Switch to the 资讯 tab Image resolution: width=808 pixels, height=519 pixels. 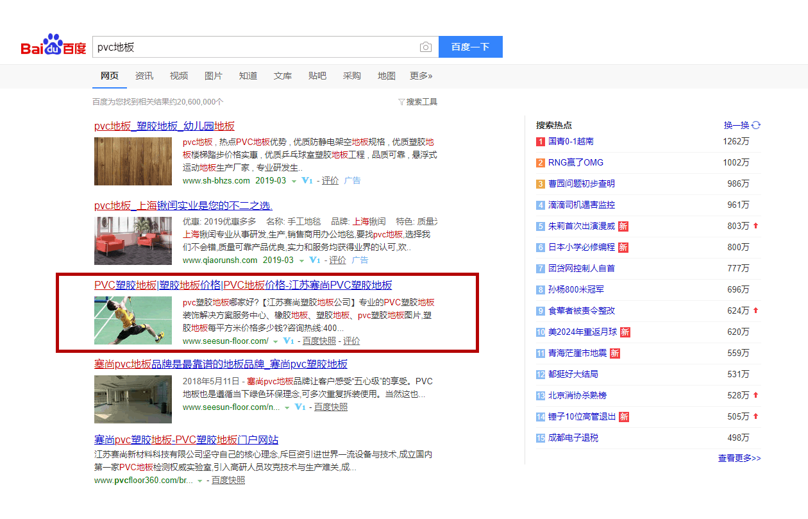[144, 76]
